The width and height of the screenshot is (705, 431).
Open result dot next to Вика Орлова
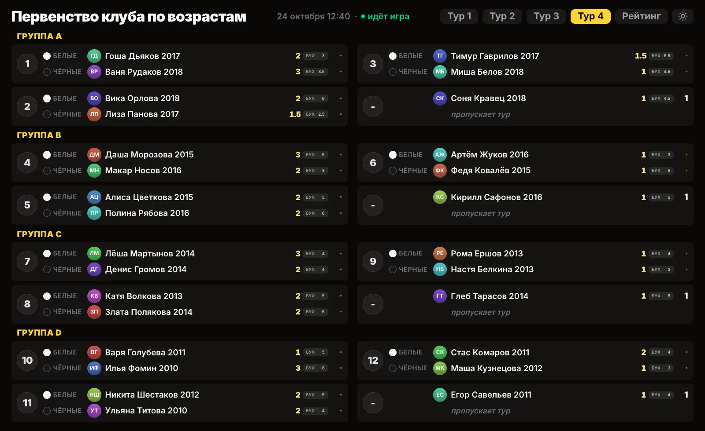(x=341, y=99)
